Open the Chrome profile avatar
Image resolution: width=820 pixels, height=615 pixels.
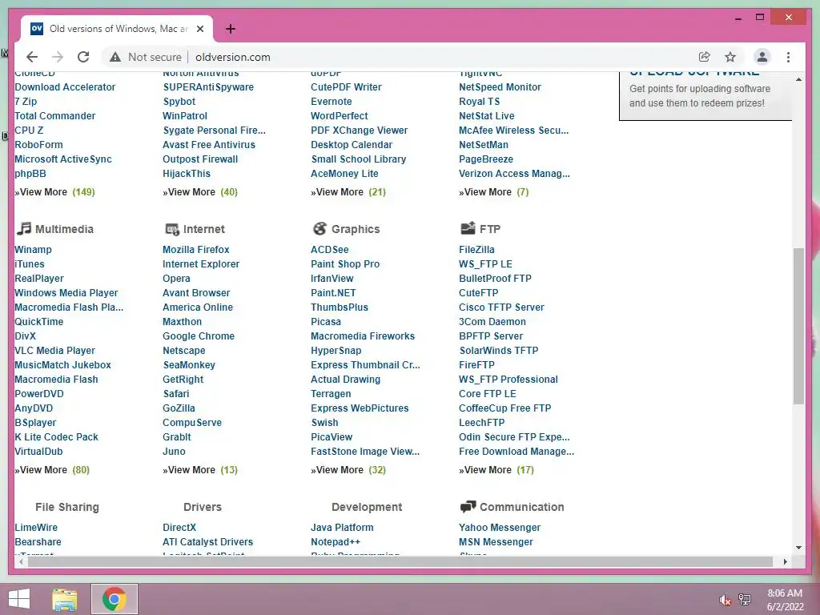(x=762, y=57)
